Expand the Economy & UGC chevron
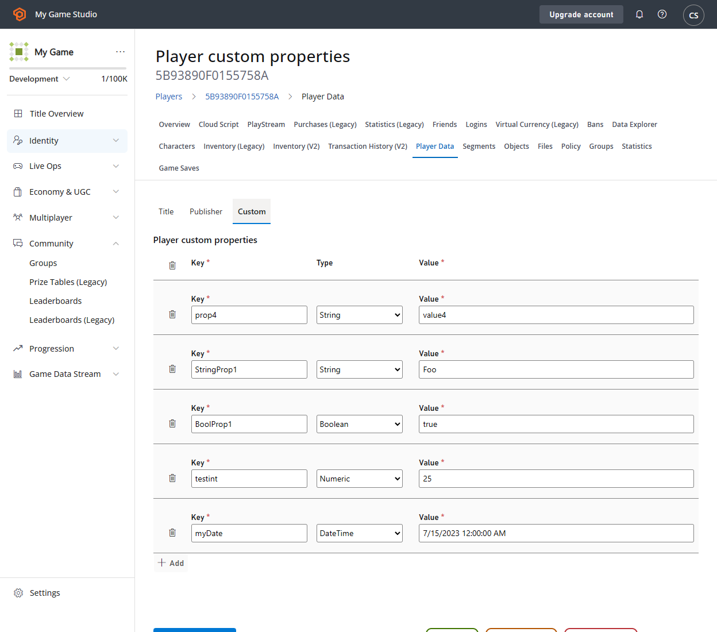This screenshot has width=717, height=632. click(x=116, y=192)
